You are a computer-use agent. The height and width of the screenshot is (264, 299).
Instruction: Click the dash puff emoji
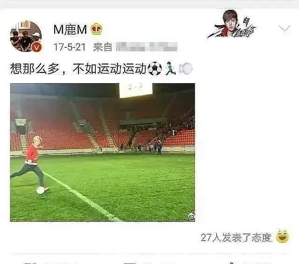[x=185, y=69]
